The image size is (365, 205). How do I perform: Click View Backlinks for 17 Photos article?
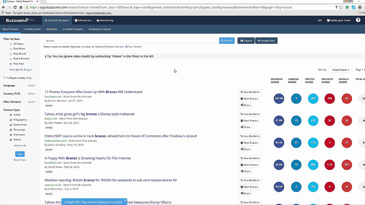[250, 92]
